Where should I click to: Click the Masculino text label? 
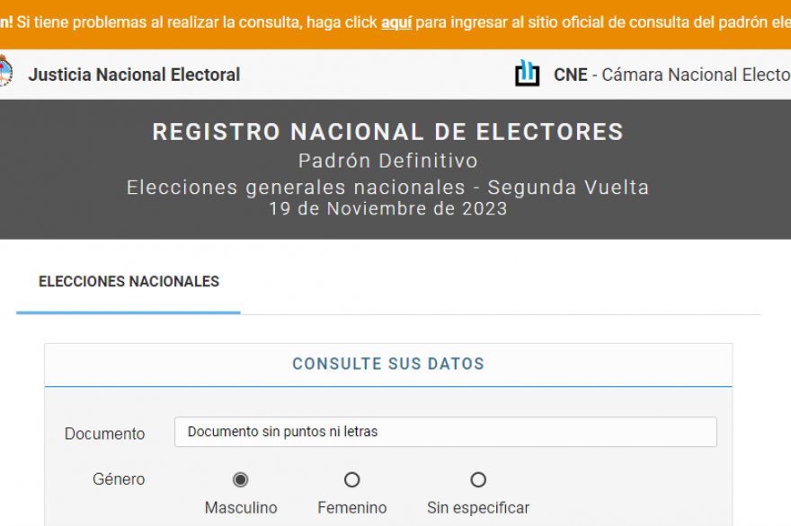241,508
